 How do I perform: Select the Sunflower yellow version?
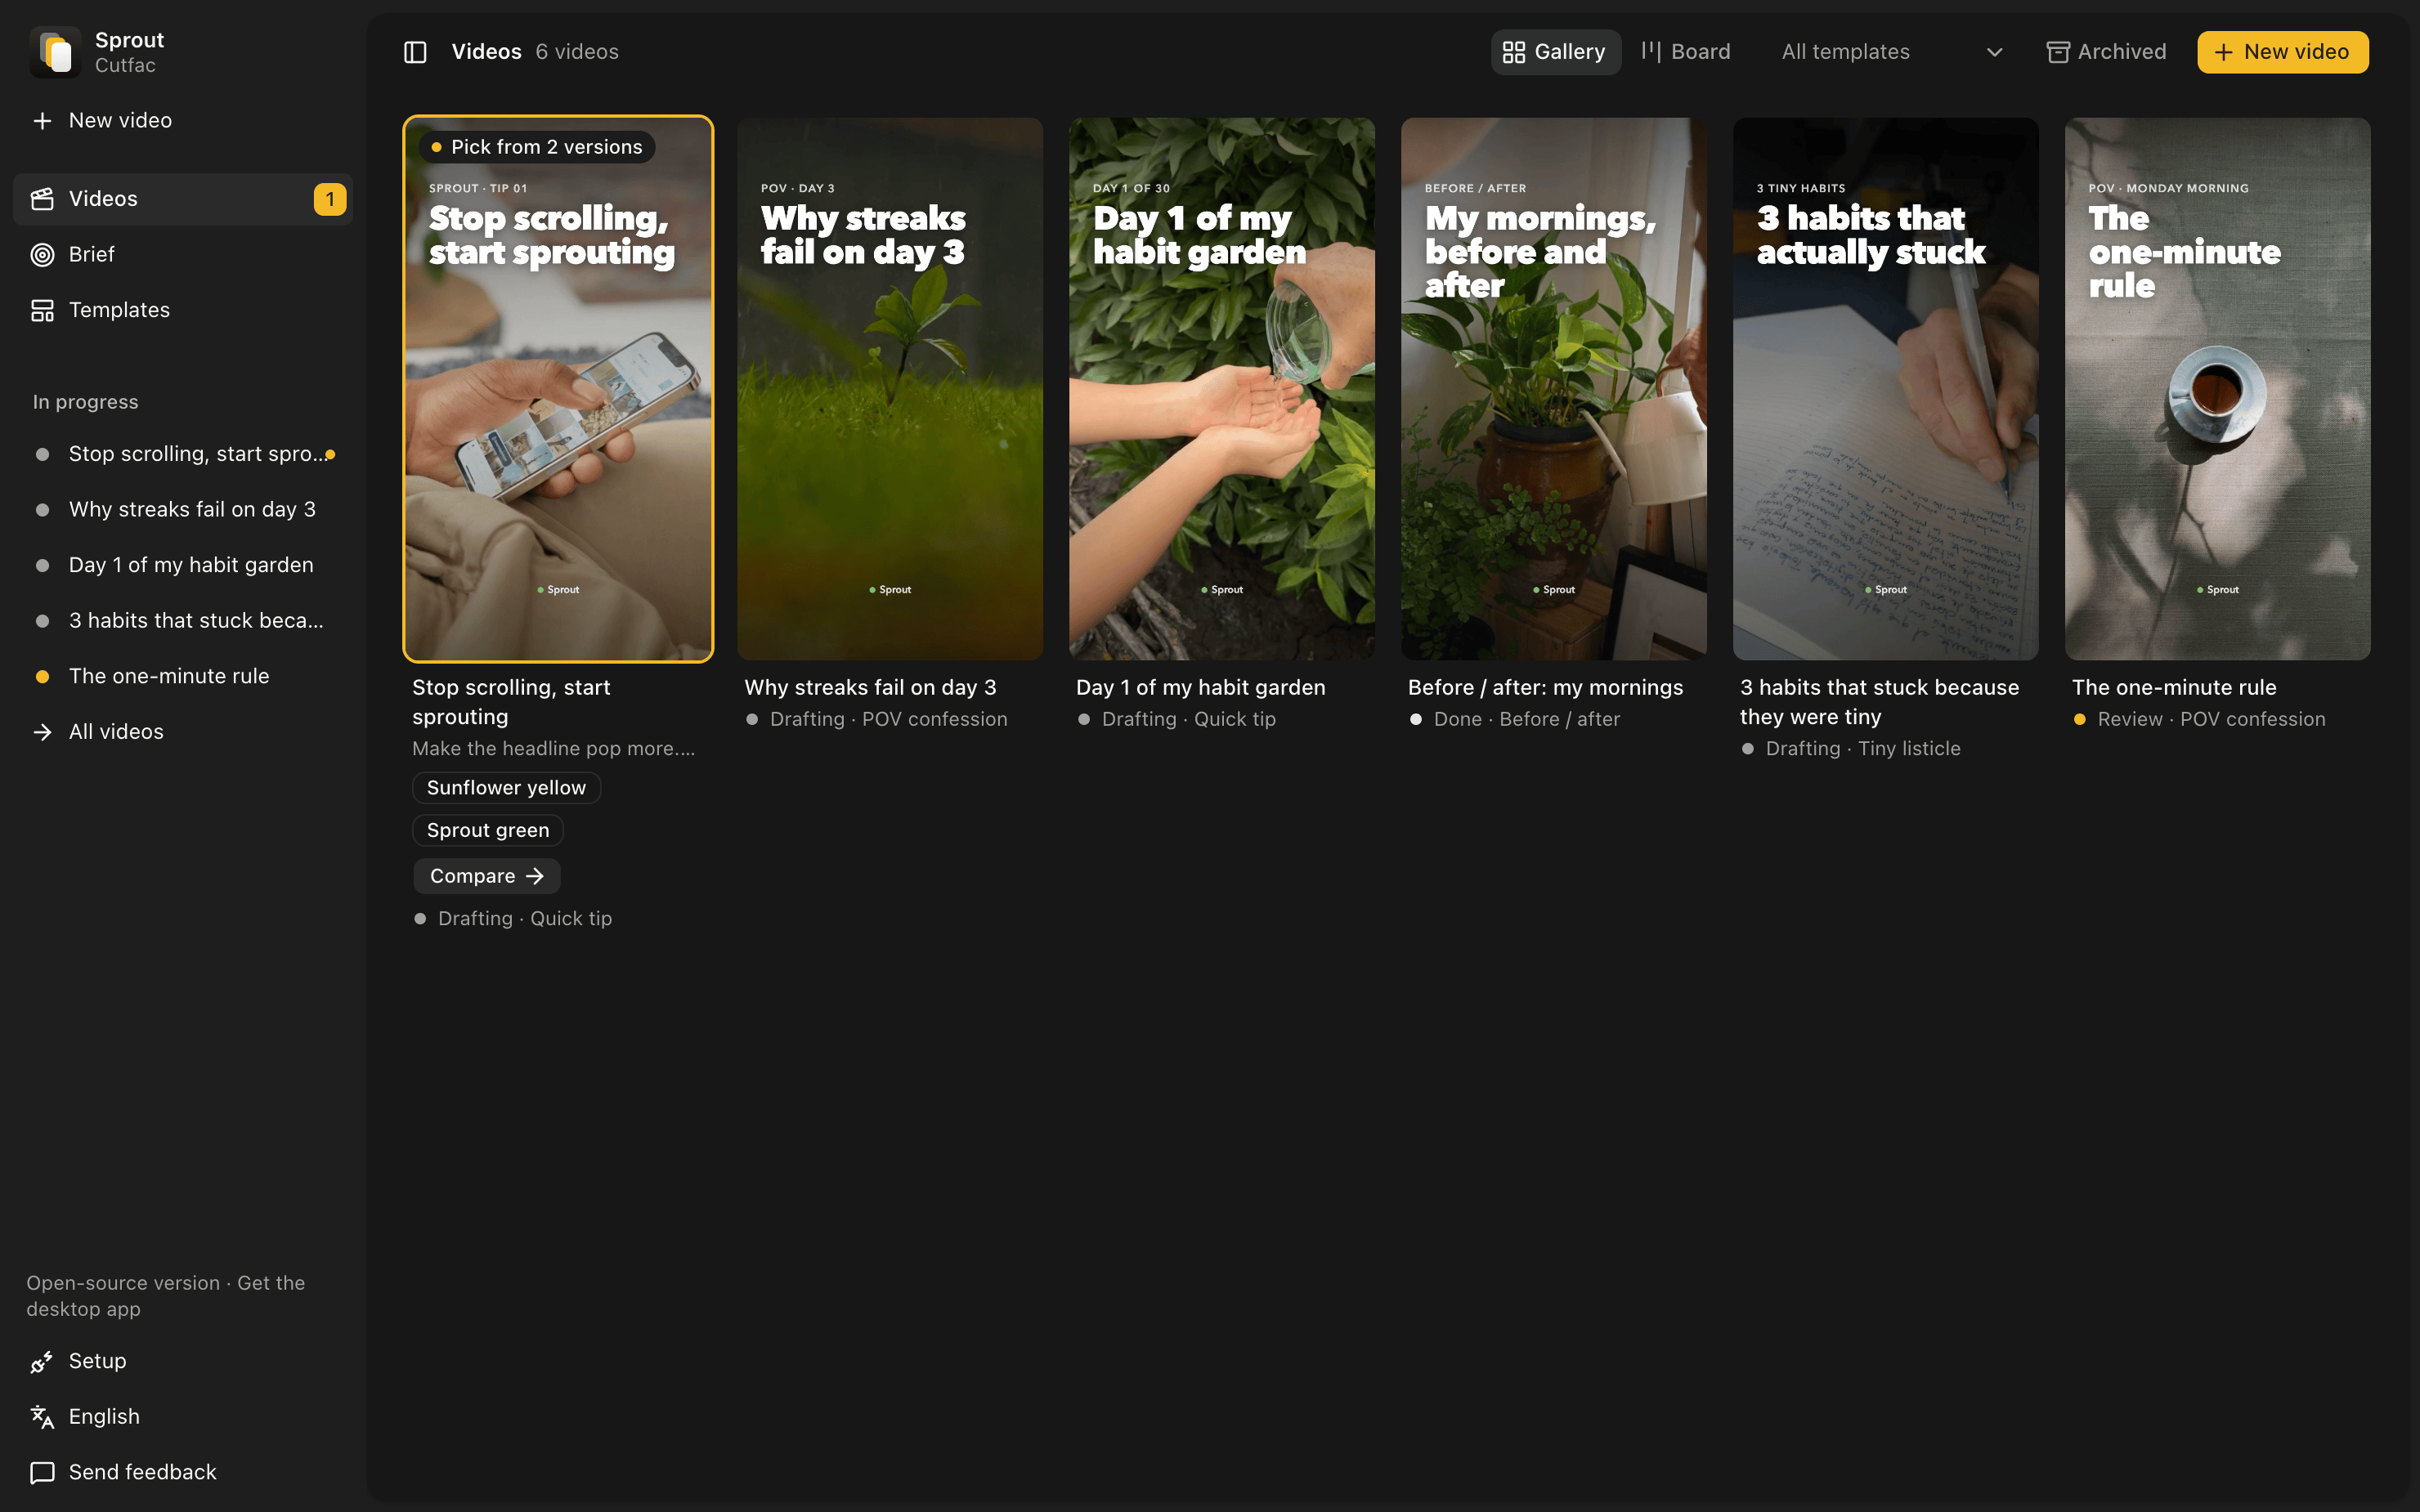point(507,788)
